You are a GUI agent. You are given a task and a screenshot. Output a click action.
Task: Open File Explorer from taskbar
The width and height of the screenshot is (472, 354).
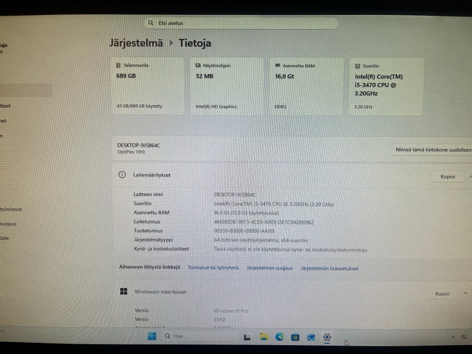[264, 337]
